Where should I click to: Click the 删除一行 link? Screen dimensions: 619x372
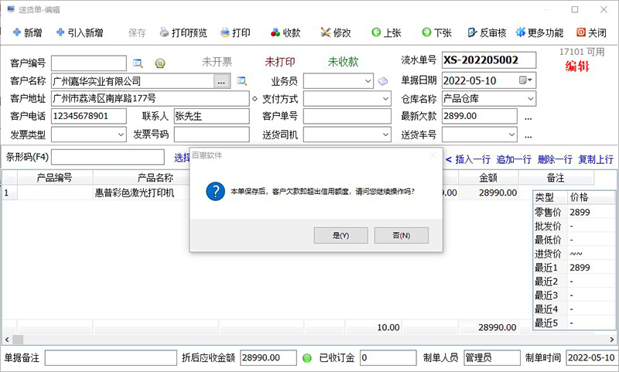(555, 159)
